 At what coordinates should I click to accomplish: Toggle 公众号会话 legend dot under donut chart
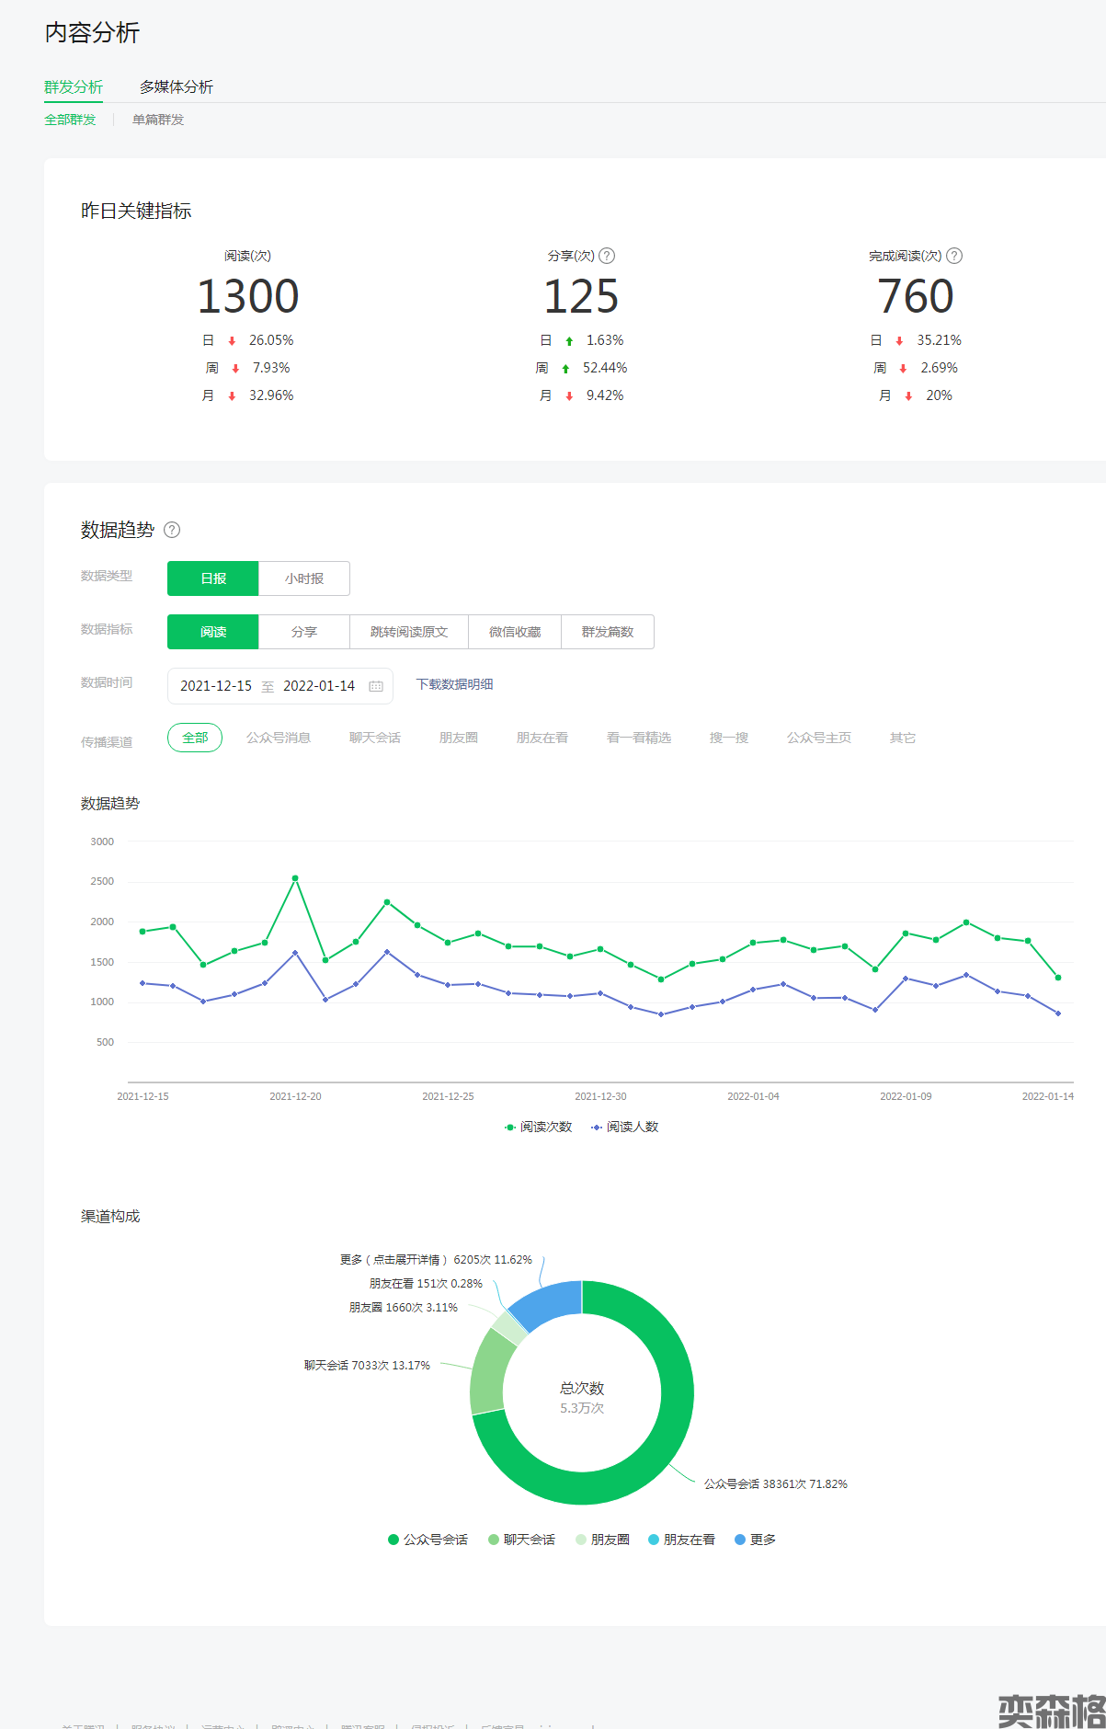pos(393,1540)
